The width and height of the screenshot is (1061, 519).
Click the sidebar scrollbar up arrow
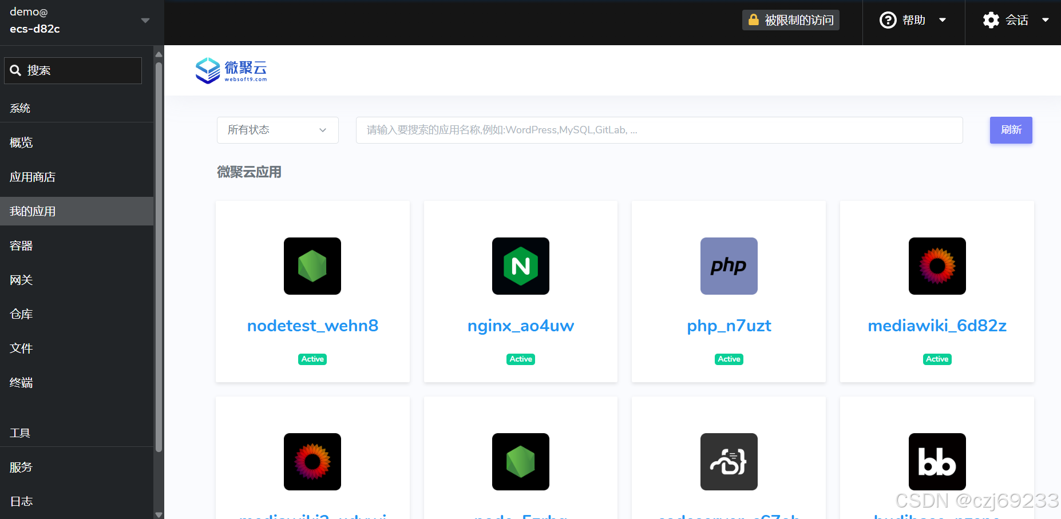[159, 54]
